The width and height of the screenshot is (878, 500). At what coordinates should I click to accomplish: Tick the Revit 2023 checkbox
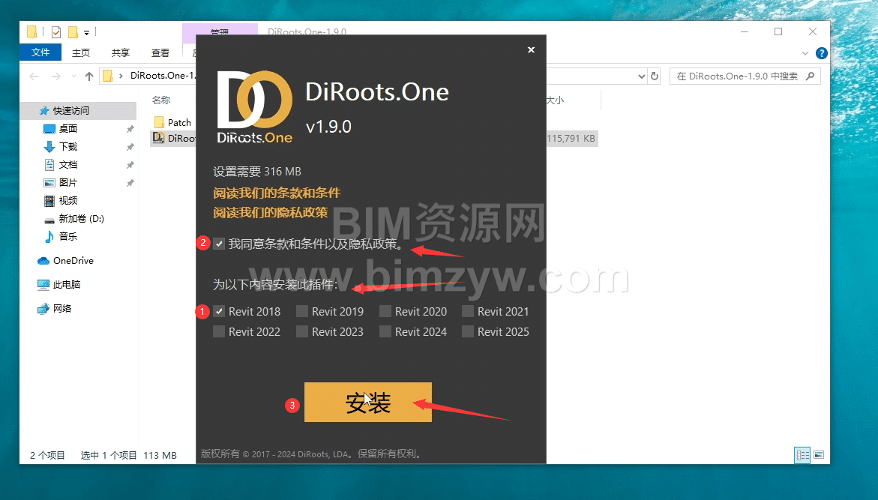pyautogui.click(x=302, y=331)
